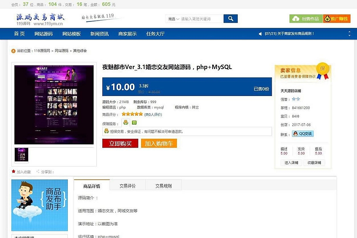This screenshot has height=238, width=357.
Task: Click the 进入店铺 button
Action: coord(291,163)
